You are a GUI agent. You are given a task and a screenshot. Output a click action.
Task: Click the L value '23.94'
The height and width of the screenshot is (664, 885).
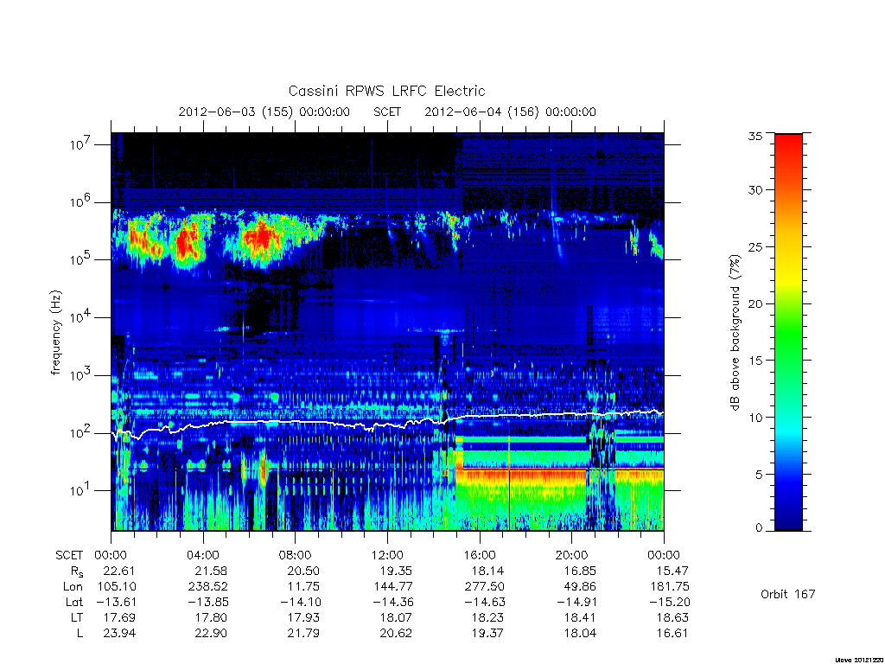[119, 634]
